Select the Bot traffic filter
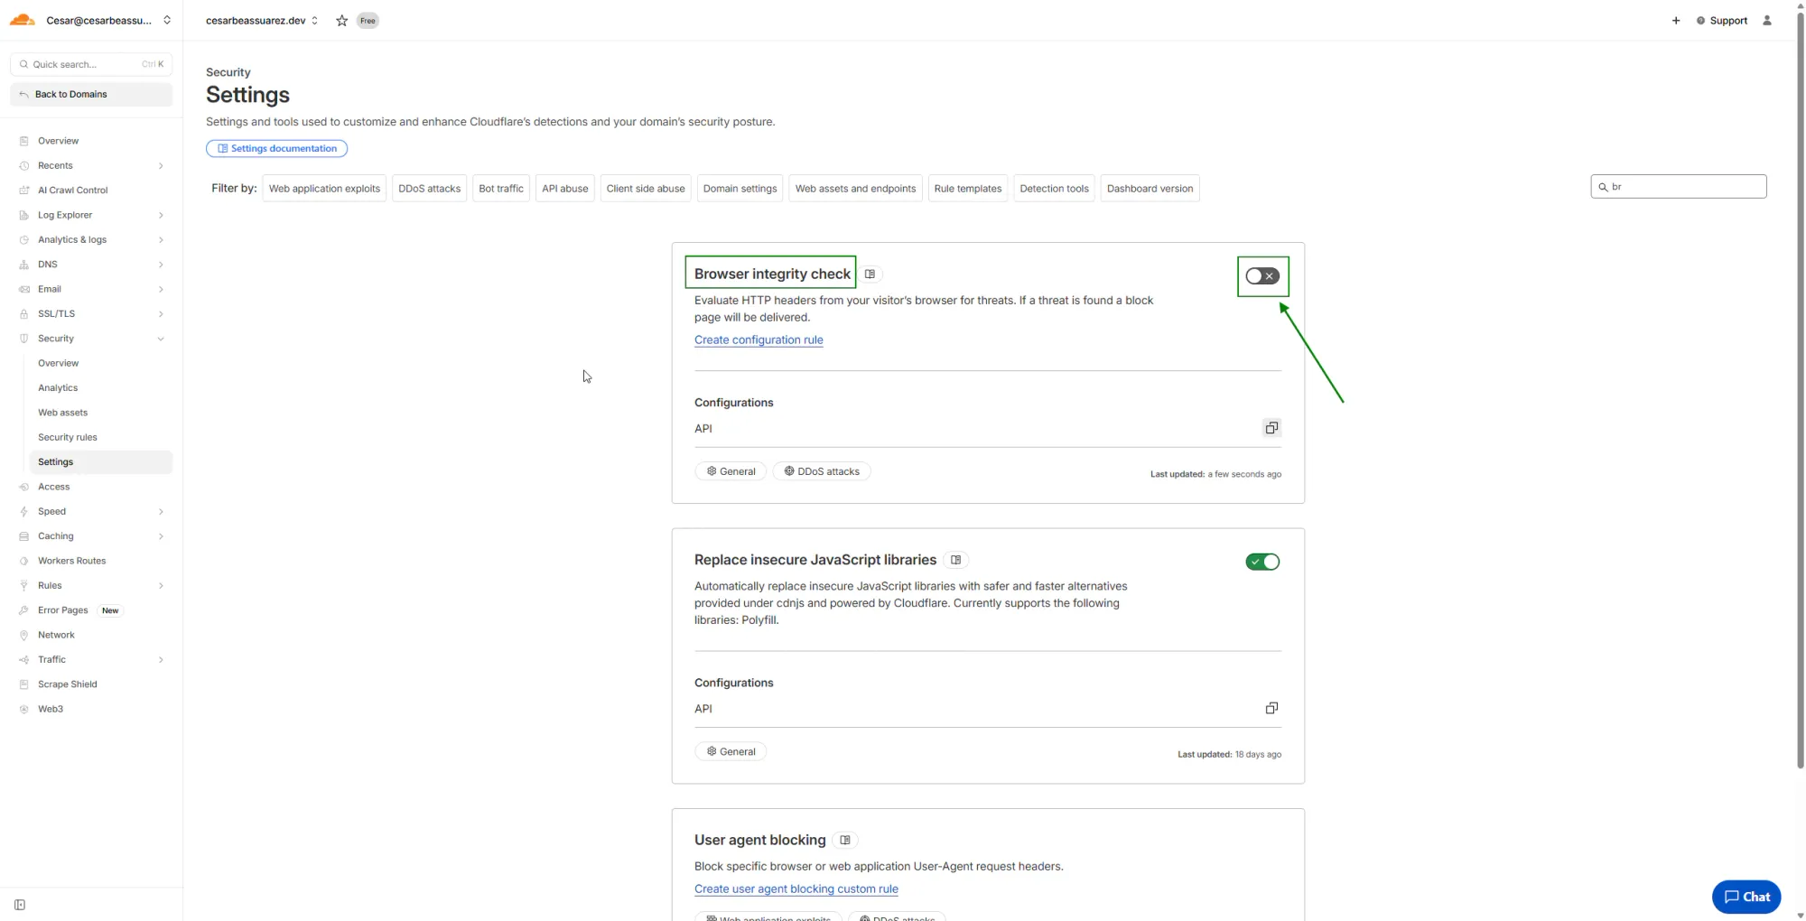The height and width of the screenshot is (921, 1806). coord(501,188)
